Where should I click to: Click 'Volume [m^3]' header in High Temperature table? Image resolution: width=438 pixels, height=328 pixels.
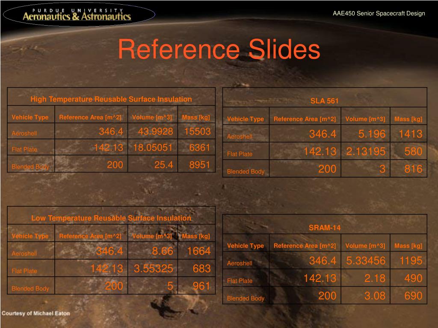click(152, 117)
